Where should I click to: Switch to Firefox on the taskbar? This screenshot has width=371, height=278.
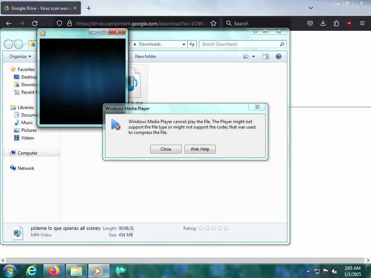(54, 271)
